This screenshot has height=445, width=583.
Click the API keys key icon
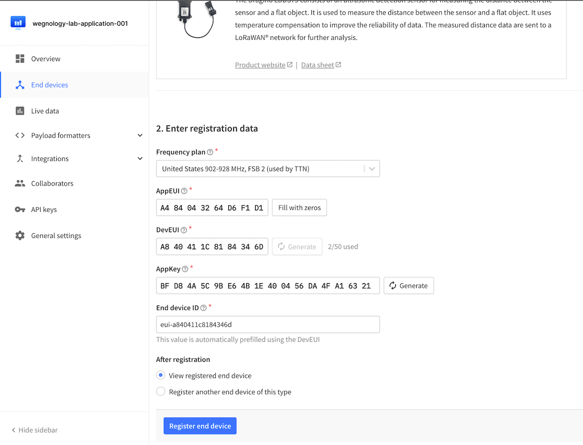[20, 209]
